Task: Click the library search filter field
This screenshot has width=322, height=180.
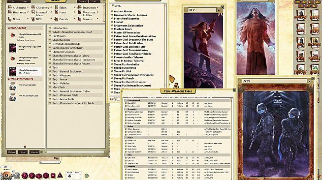Action: click(75, 152)
